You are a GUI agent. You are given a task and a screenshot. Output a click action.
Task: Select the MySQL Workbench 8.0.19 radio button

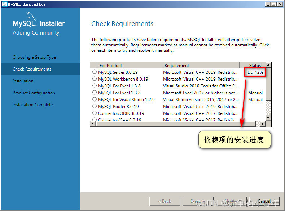point(94,79)
